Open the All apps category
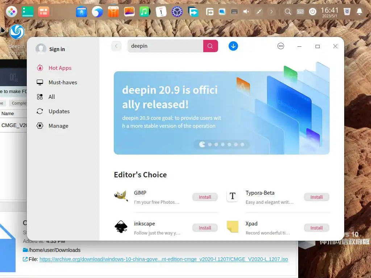The image size is (371, 278). pos(51,97)
